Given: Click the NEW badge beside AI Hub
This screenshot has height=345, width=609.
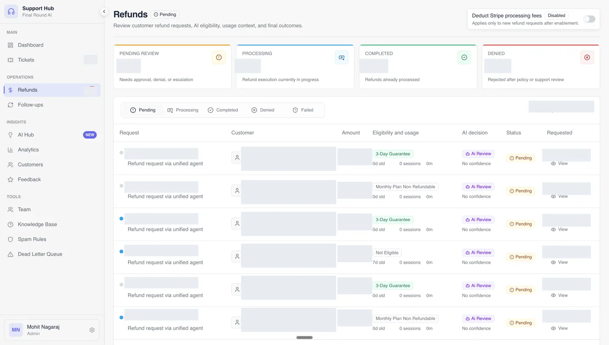Looking at the screenshot, I should tap(90, 135).
